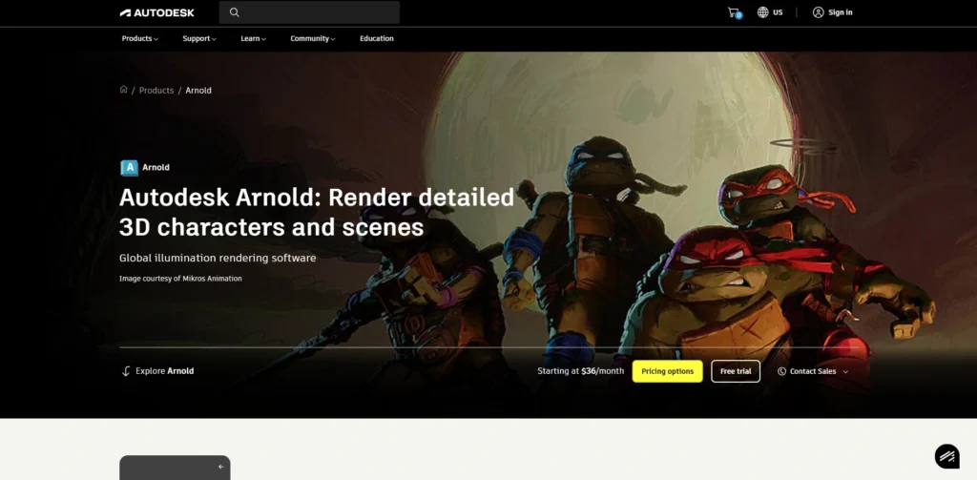977x480 pixels.
Task: Click 'Global illumination rendering software' text
Action: (218, 258)
